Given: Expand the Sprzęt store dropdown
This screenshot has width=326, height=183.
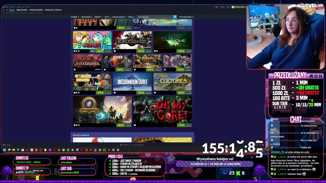Looking at the screenshot, I should click(107, 17).
